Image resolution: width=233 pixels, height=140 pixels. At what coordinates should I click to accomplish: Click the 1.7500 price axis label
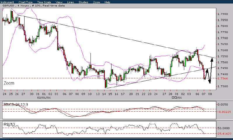[x=222, y=62]
